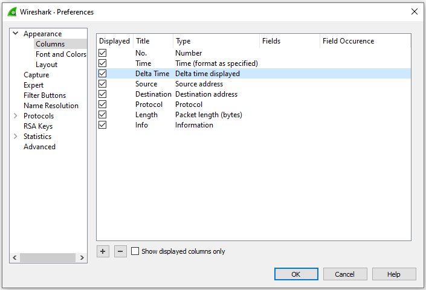Uncheck Displayed checkbox for No. column
This screenshot has height=290, width=426.
(x=103, y=53)
